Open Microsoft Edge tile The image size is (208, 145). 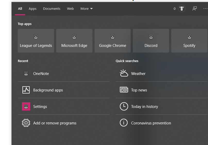point(74,41)
